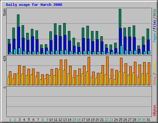Click the orange visits bar for day 18

click(x=89, y=71)
